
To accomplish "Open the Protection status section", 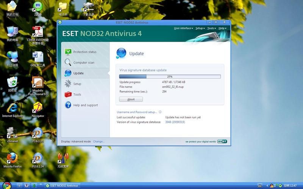I will click(x=84, y=52).
